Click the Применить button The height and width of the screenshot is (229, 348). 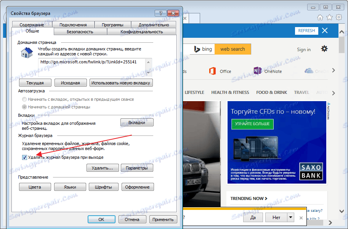163,219
